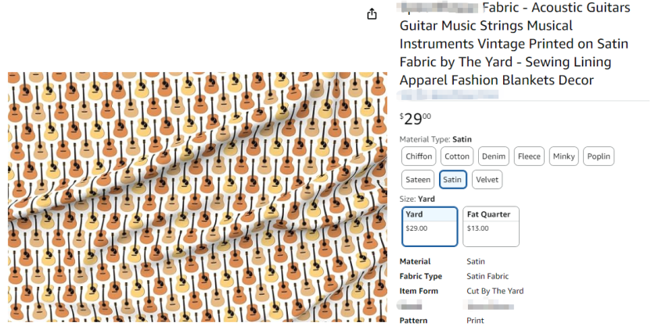
Task: Select the Minky material option
Action: point(563,156)
